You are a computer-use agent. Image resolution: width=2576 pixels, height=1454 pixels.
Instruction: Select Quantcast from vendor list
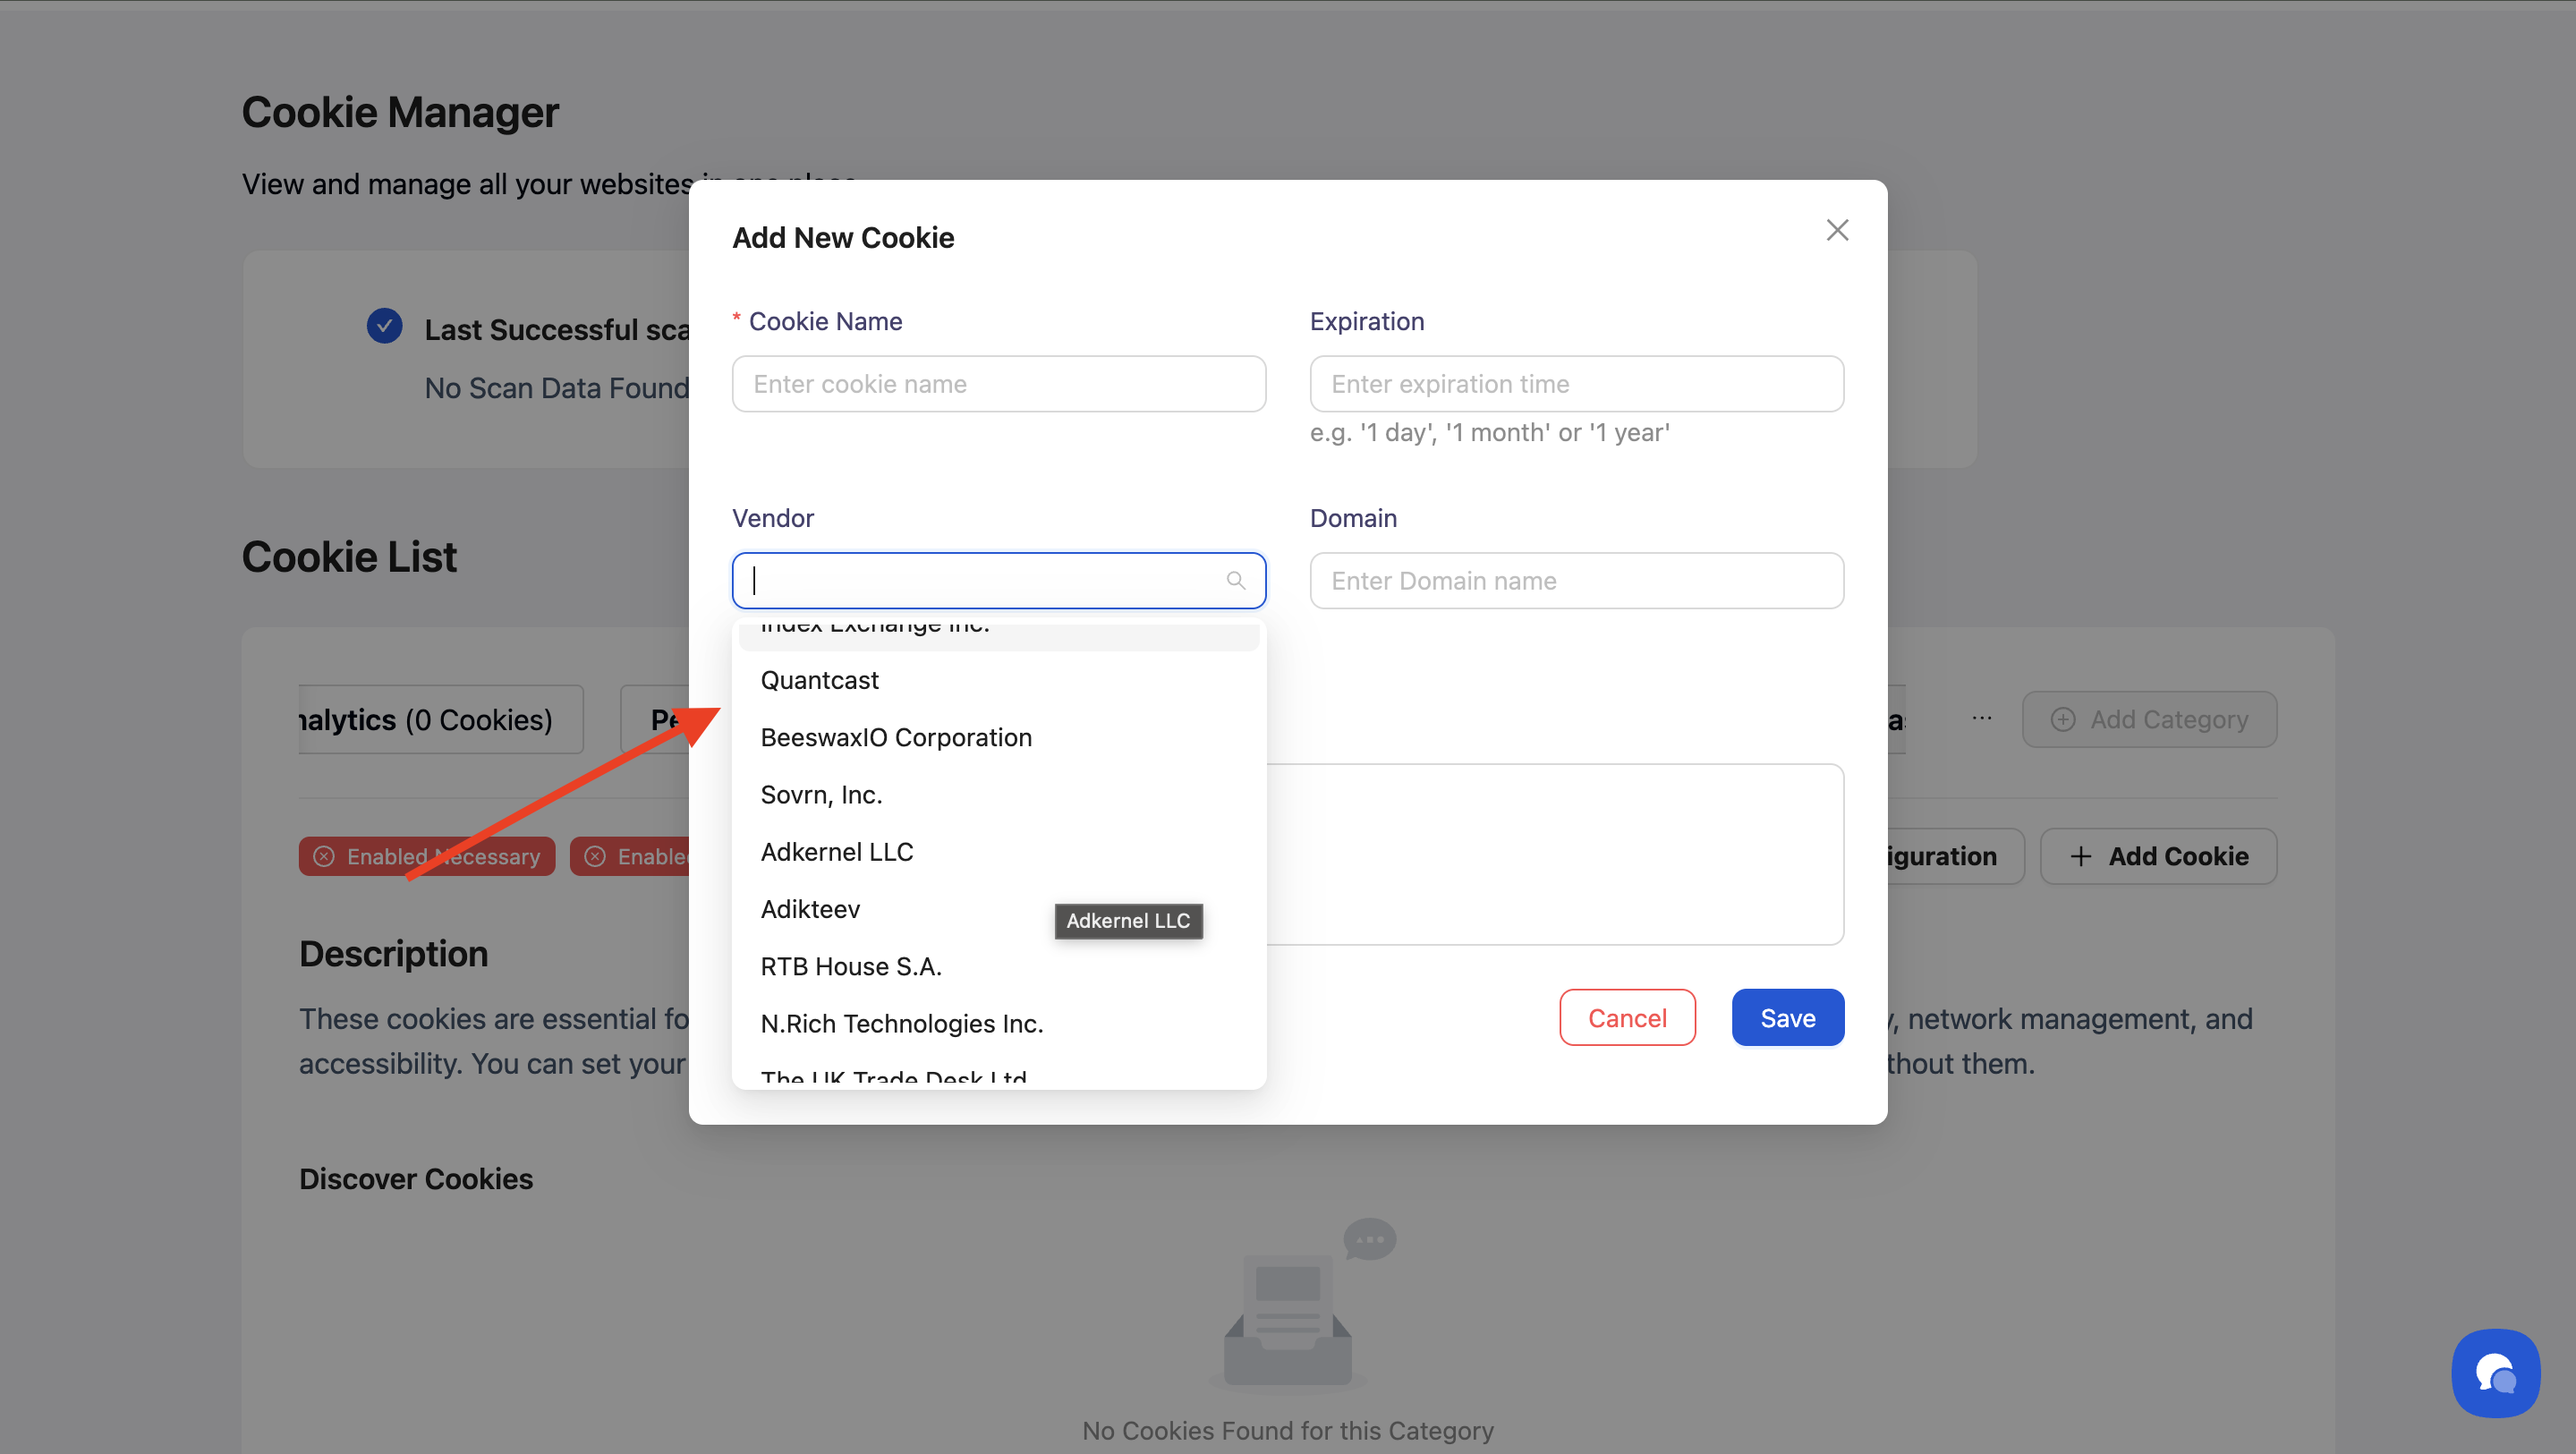pos(819,680)
